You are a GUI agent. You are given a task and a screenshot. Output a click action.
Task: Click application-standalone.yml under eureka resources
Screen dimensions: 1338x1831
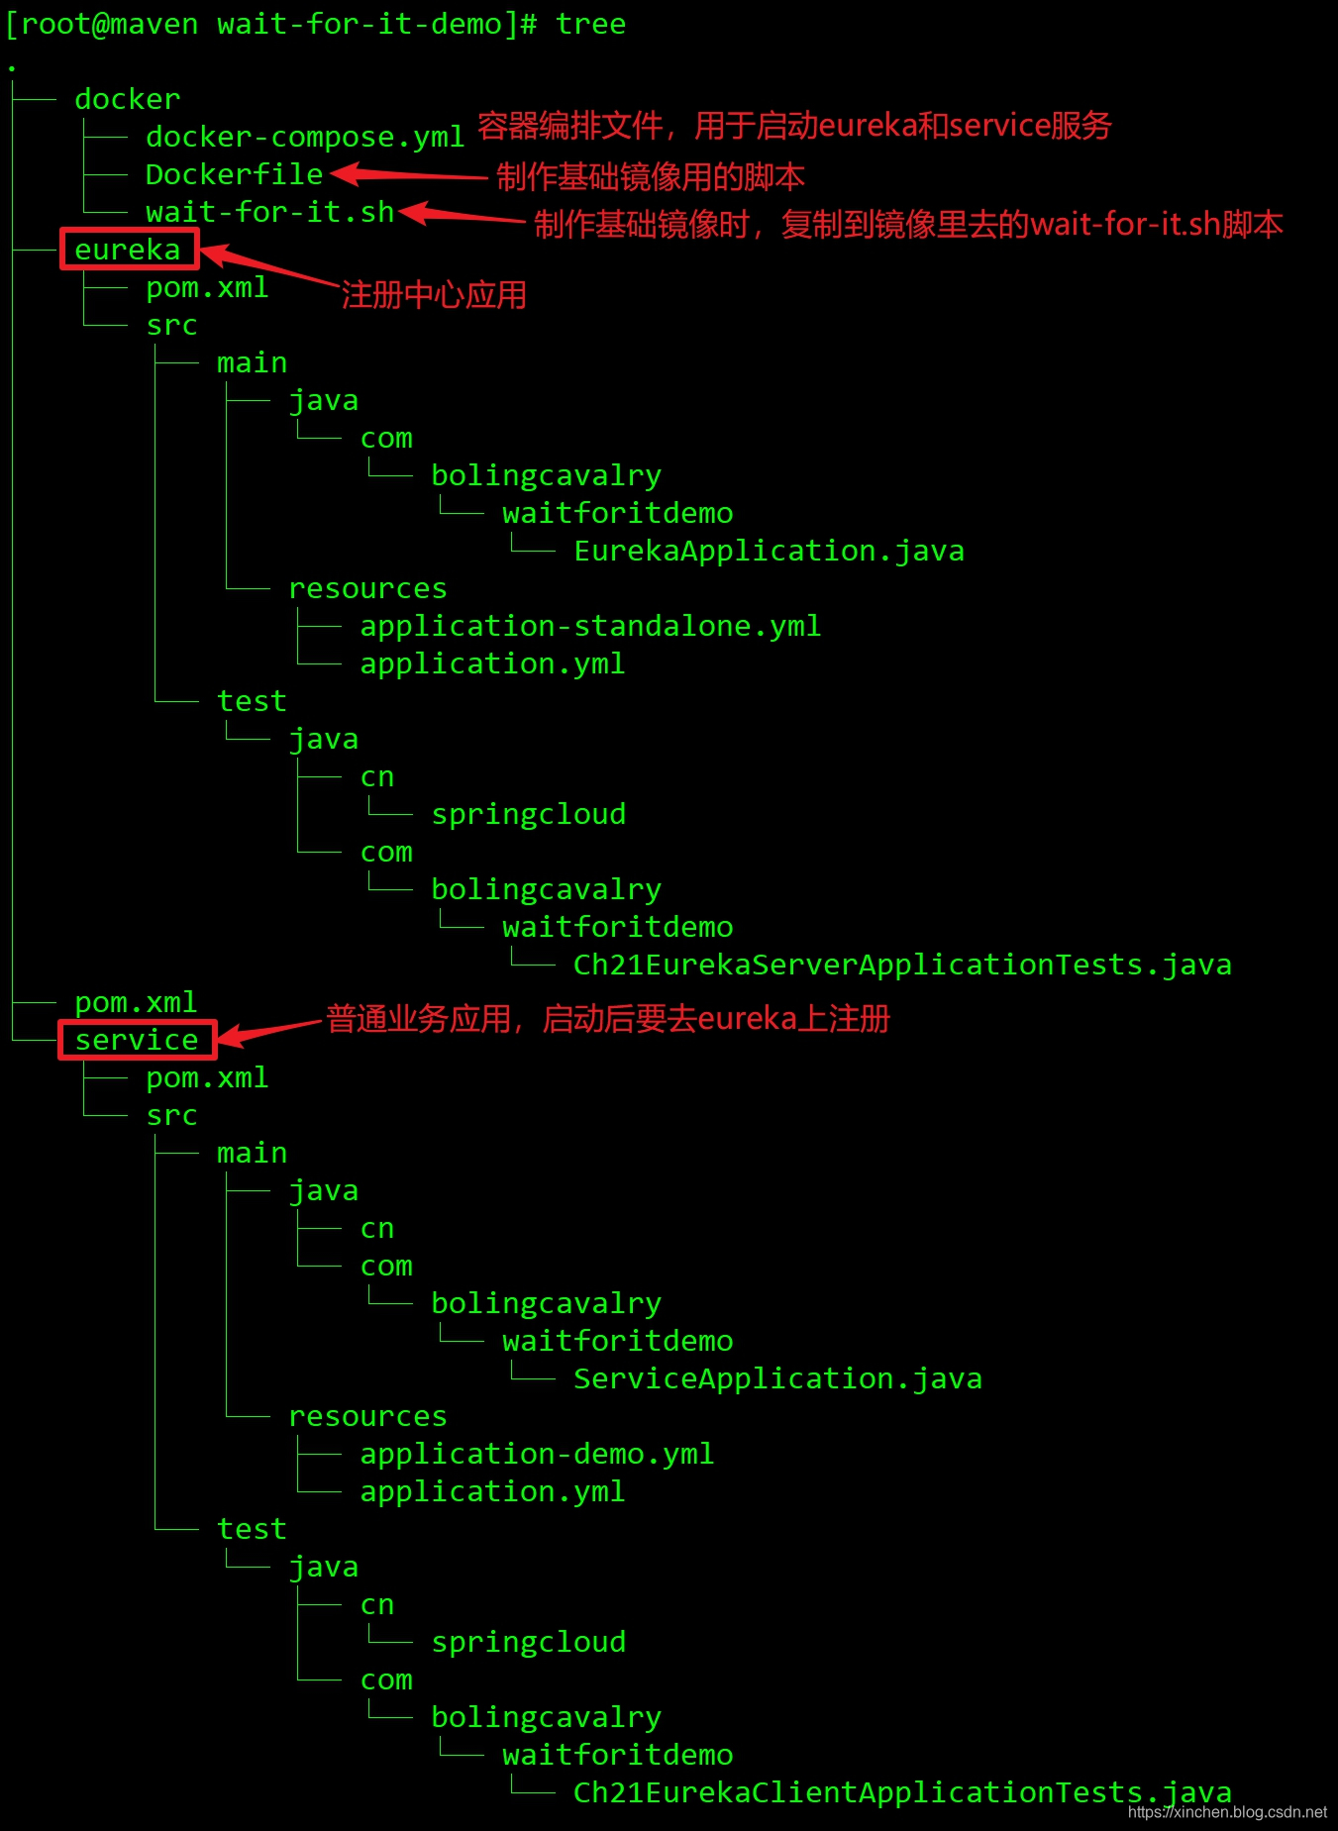pyautogui.click(x=590, y=626)
